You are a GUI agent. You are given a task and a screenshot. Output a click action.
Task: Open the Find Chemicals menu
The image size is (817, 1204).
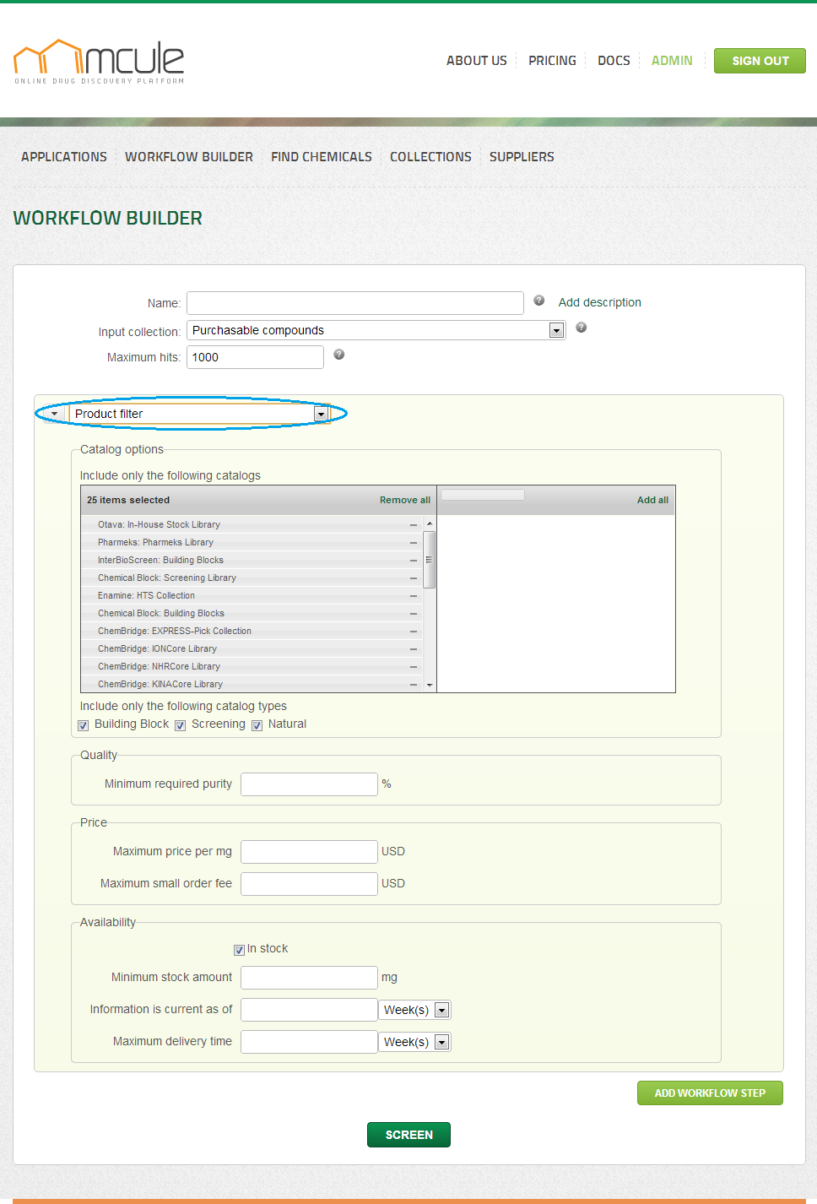(x=322, y=157)
